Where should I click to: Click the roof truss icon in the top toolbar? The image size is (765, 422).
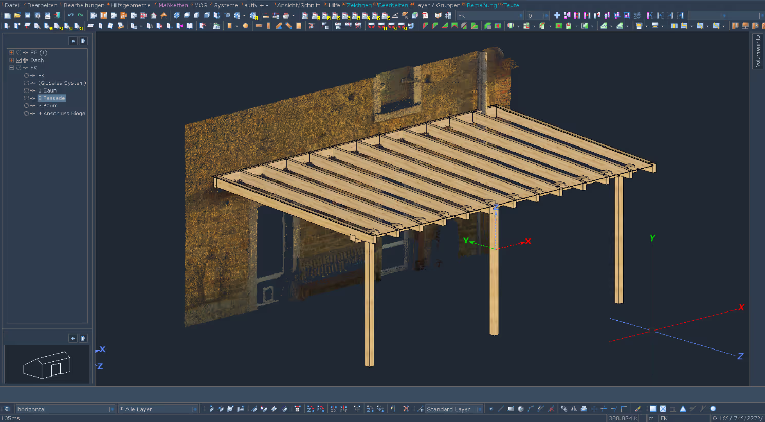click(163, 15)
